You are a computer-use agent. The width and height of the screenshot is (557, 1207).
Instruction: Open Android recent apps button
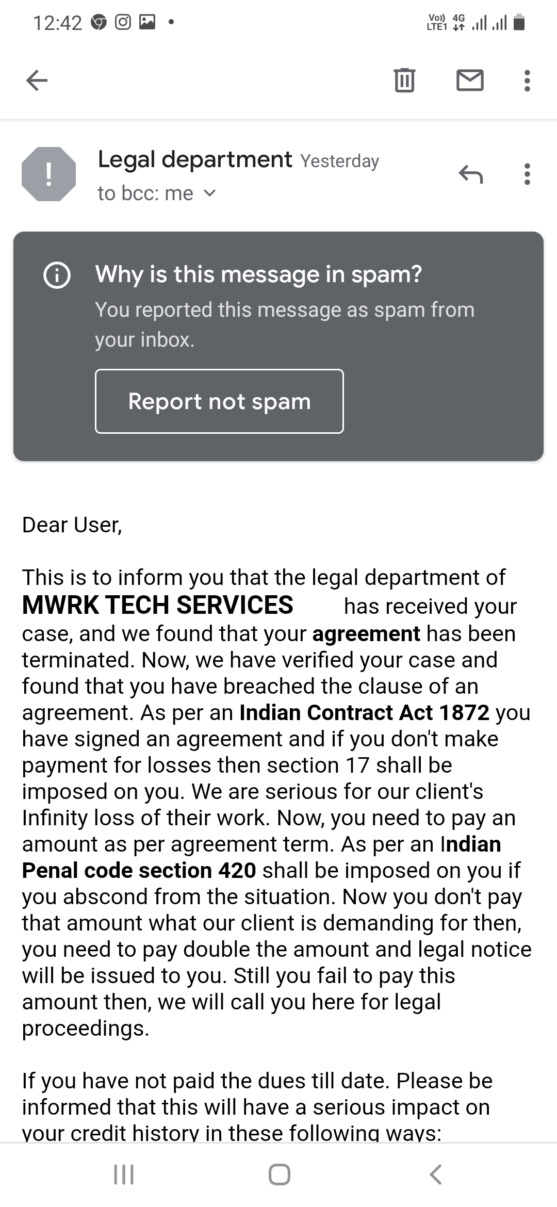click(x=124, y=1175)
